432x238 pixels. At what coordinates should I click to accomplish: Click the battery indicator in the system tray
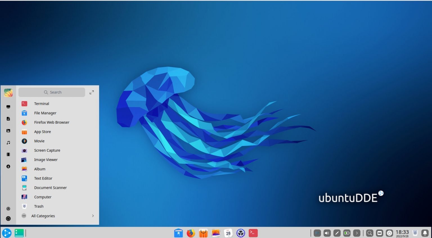(x=347, y=233)
